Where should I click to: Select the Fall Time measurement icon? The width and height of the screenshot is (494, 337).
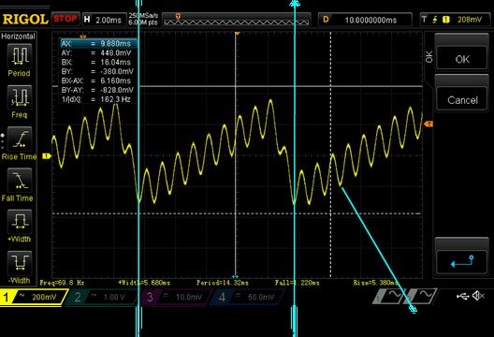tap(20, 180)
